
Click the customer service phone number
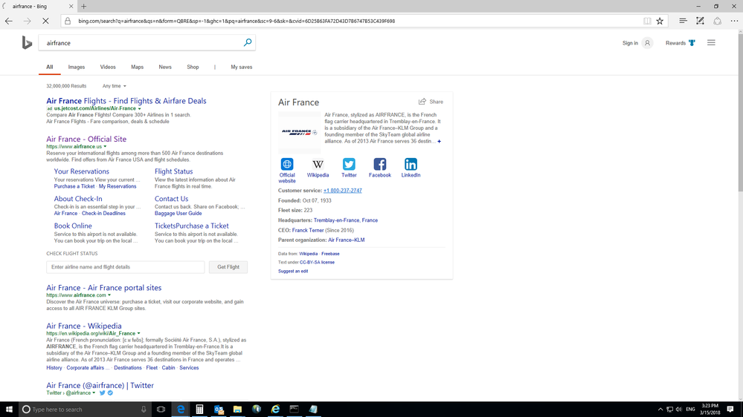tap(342, 191)
